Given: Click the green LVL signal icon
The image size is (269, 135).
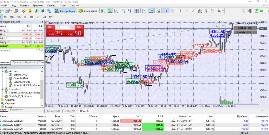Looking at the screenshot, I should click(x=257, y=11).
